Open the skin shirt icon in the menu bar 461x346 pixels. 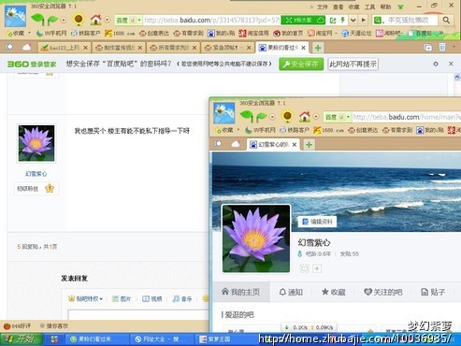(400, 7)
